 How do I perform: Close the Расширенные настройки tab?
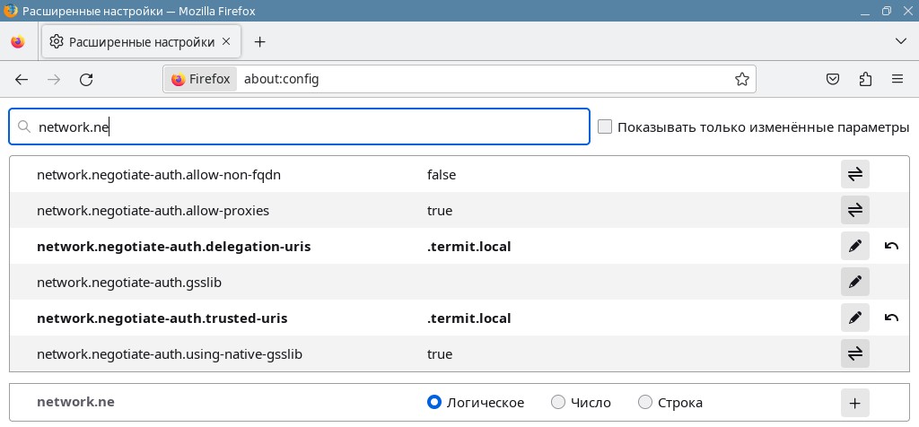click(x=227, y=41)
